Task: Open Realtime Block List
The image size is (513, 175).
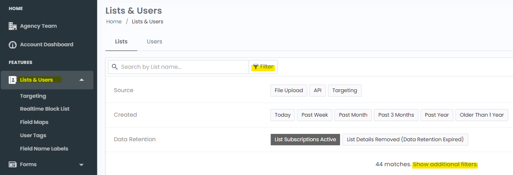Action: [45, 109]
